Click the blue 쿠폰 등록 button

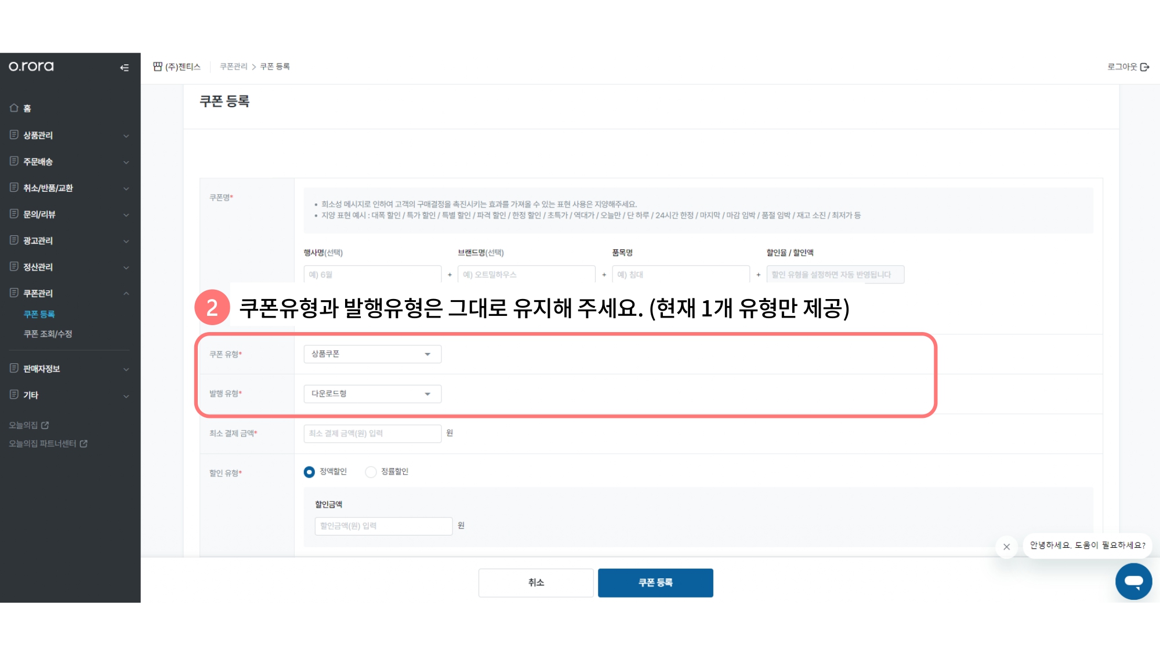(655, 582)
